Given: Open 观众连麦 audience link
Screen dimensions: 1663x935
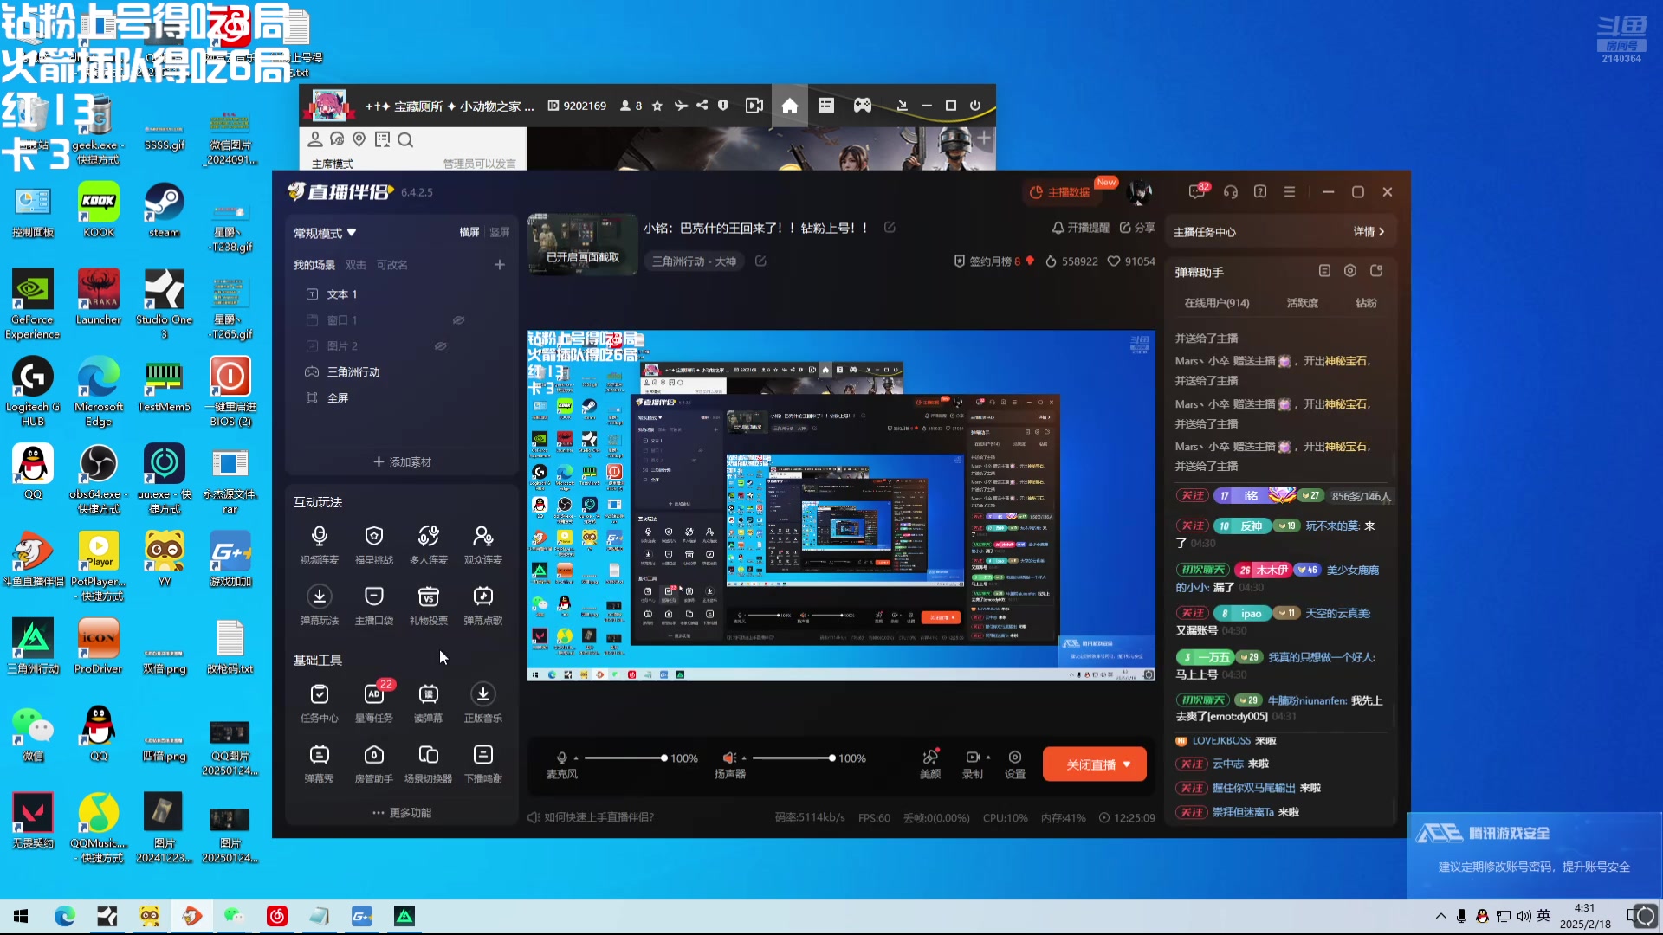Looking at the screenshot, I should (483, 545).
